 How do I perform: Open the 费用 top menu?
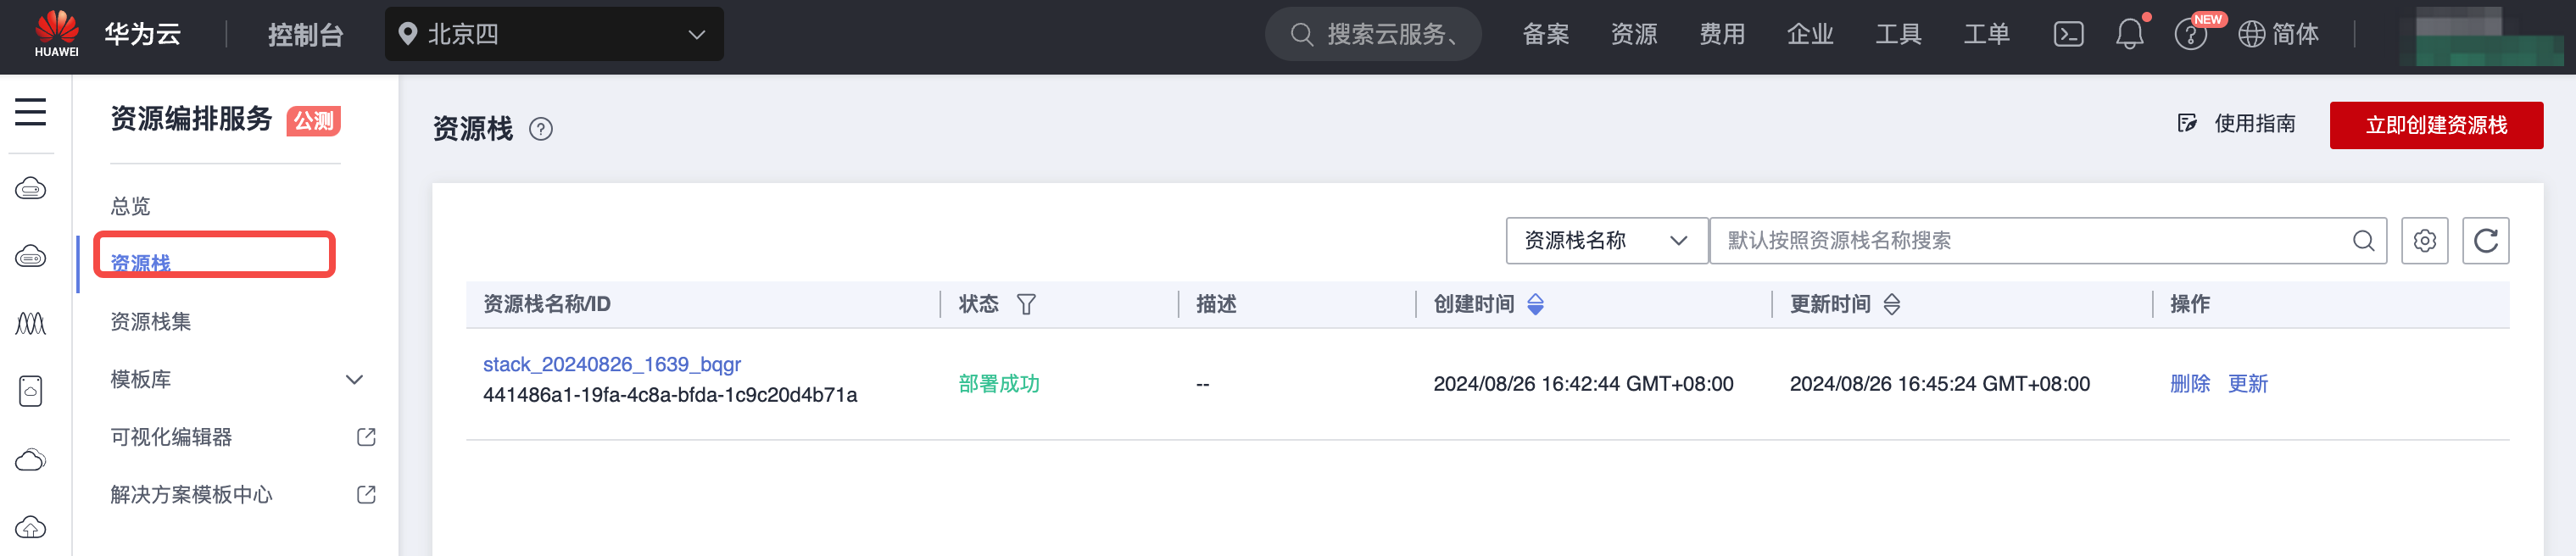1722,34
